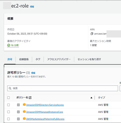Click the 1 時間 max session value

coord(93,45)
